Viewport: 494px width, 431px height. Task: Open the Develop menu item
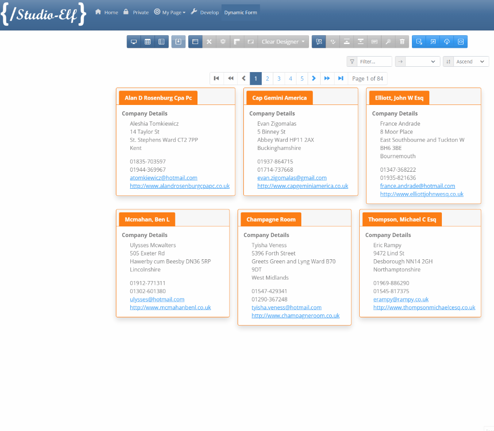pos(205,12)
